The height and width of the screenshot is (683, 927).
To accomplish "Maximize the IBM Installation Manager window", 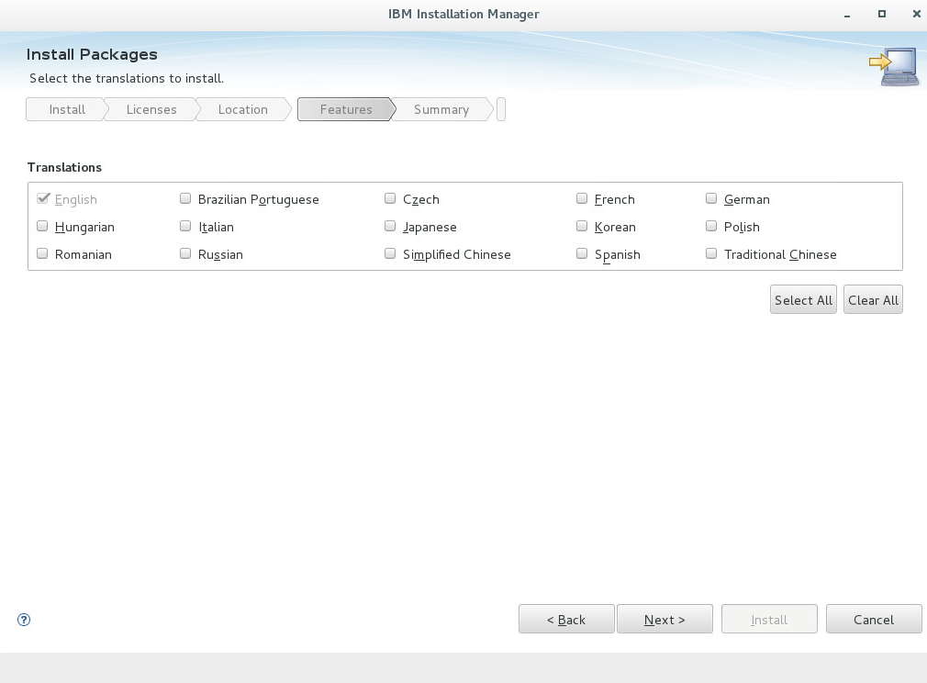I will pyautogui.click(x=882, y=14).
